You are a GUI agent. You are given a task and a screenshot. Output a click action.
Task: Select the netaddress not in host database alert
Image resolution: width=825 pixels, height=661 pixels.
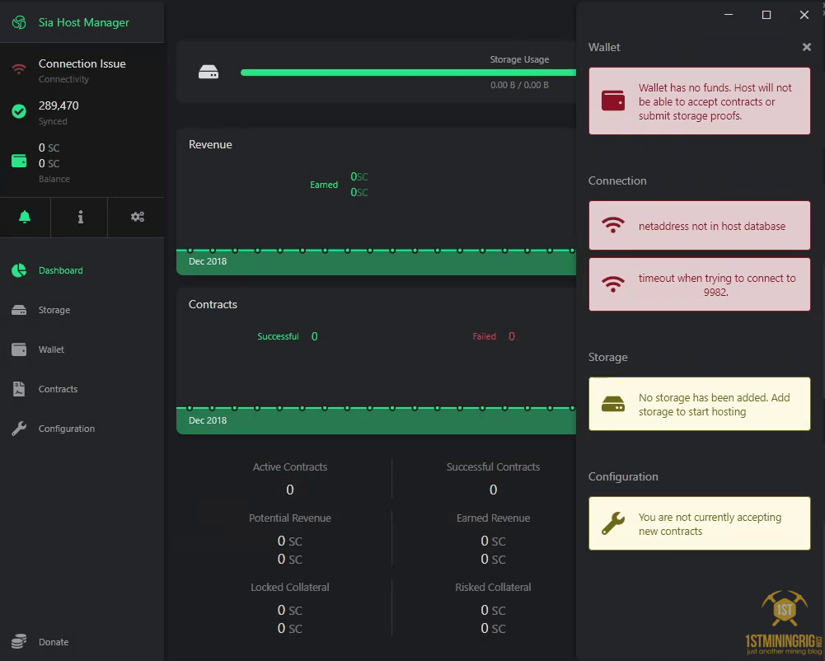click(699, 225)
